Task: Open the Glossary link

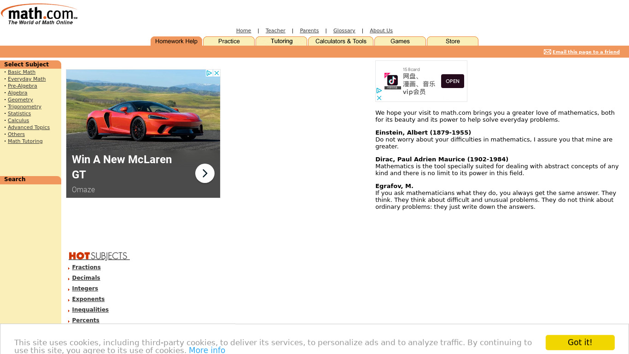Action: click(x=344, y=31)
